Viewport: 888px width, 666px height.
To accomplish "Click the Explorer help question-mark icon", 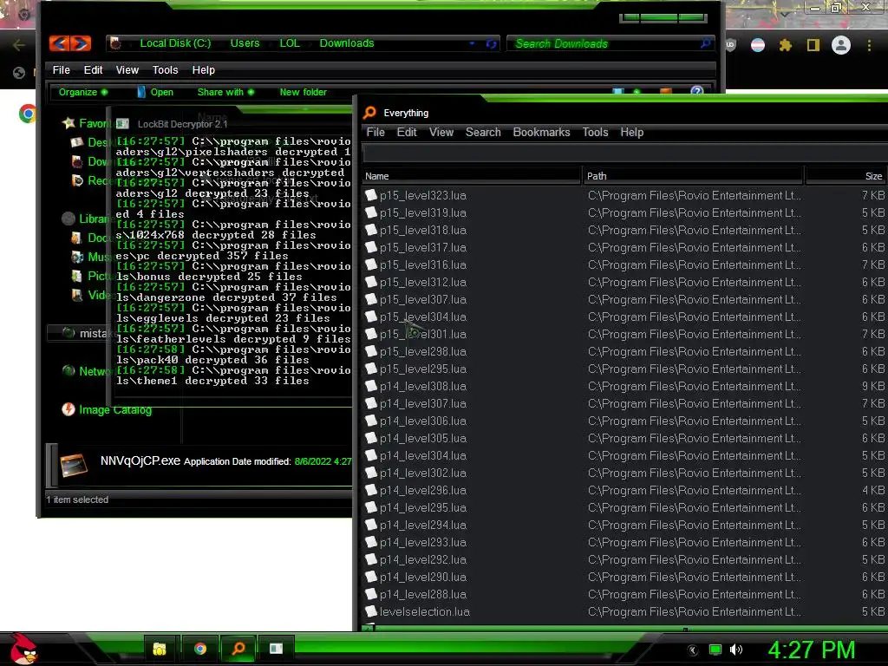I will [696, 90].
